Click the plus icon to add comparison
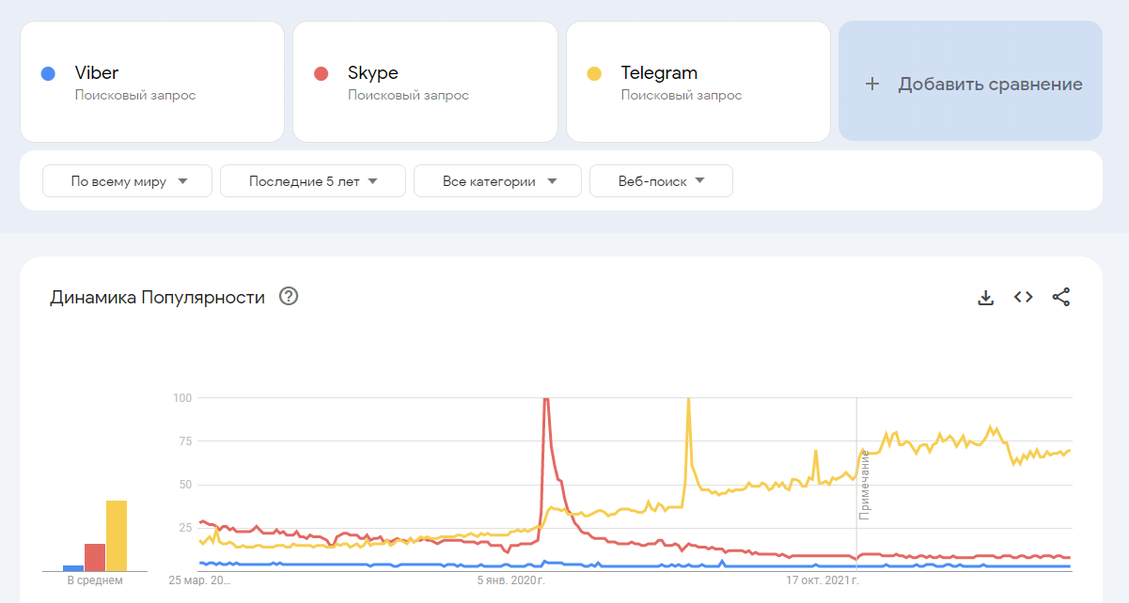This screenshot has height=603, width=1129. pyautogui.click(x=872, y=85)
